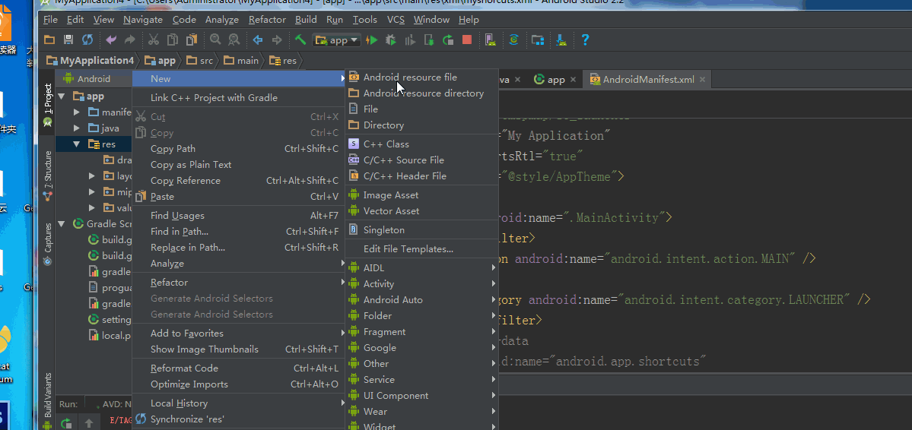Click the Save All toolbar icon
This screenshot has width=912, height=430.
pyautogui.click(x=68, y=40)
